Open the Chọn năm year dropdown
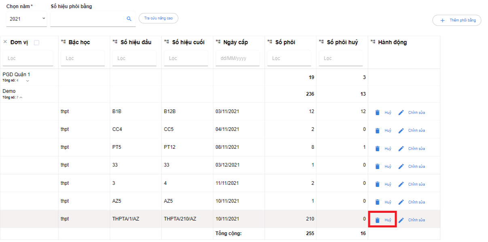 click(x=27, y=19)
